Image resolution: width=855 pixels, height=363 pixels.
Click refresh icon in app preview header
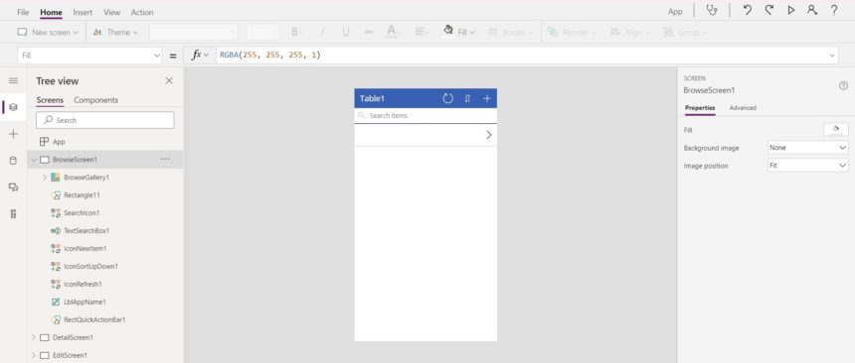[x=447, y=98]
